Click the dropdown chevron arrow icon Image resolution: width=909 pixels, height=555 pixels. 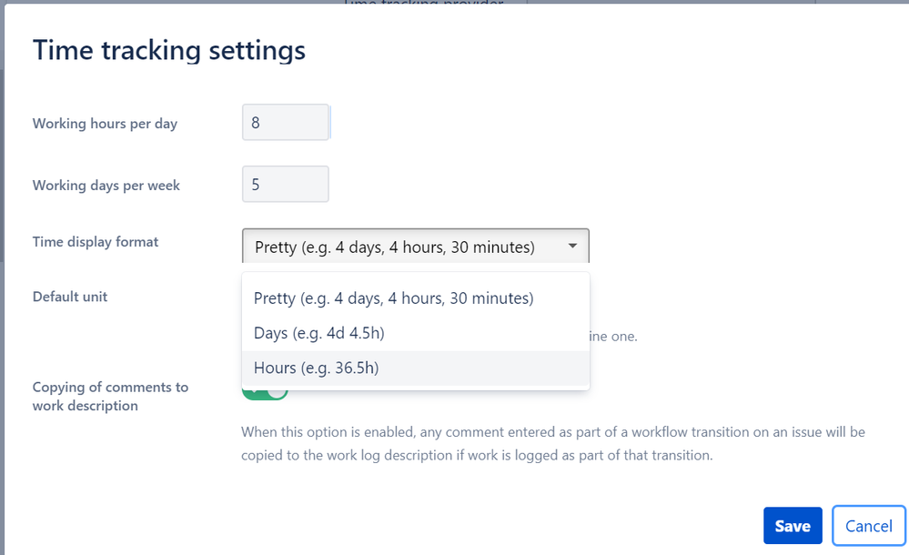(572, 245)
